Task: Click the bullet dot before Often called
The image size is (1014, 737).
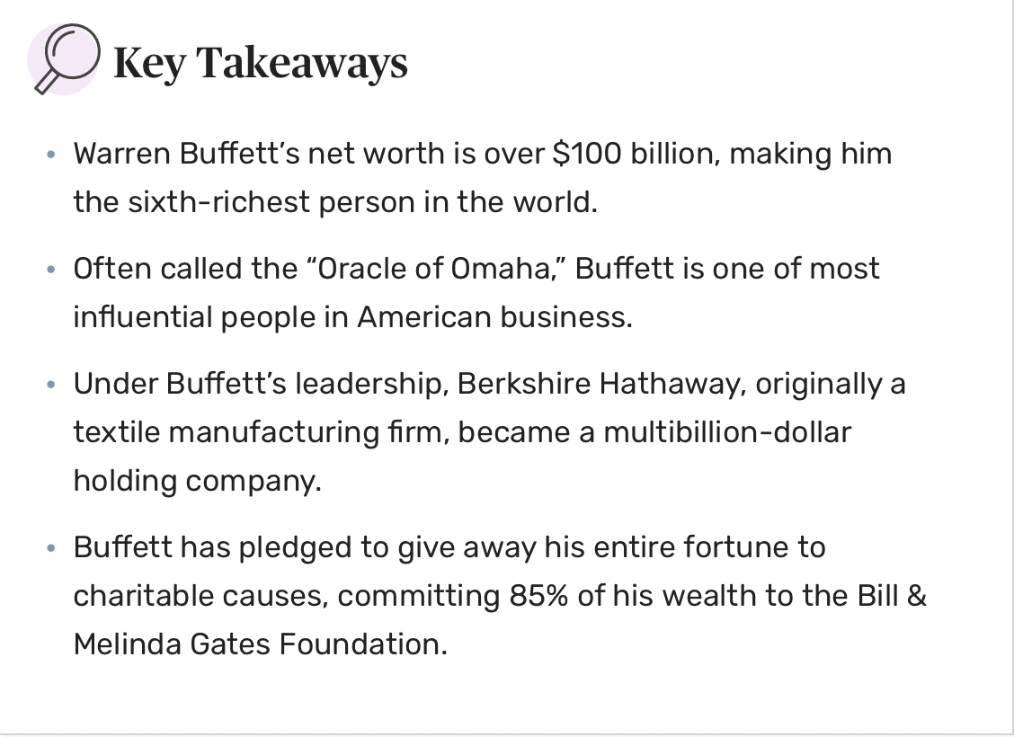Action: coord(52,269)
